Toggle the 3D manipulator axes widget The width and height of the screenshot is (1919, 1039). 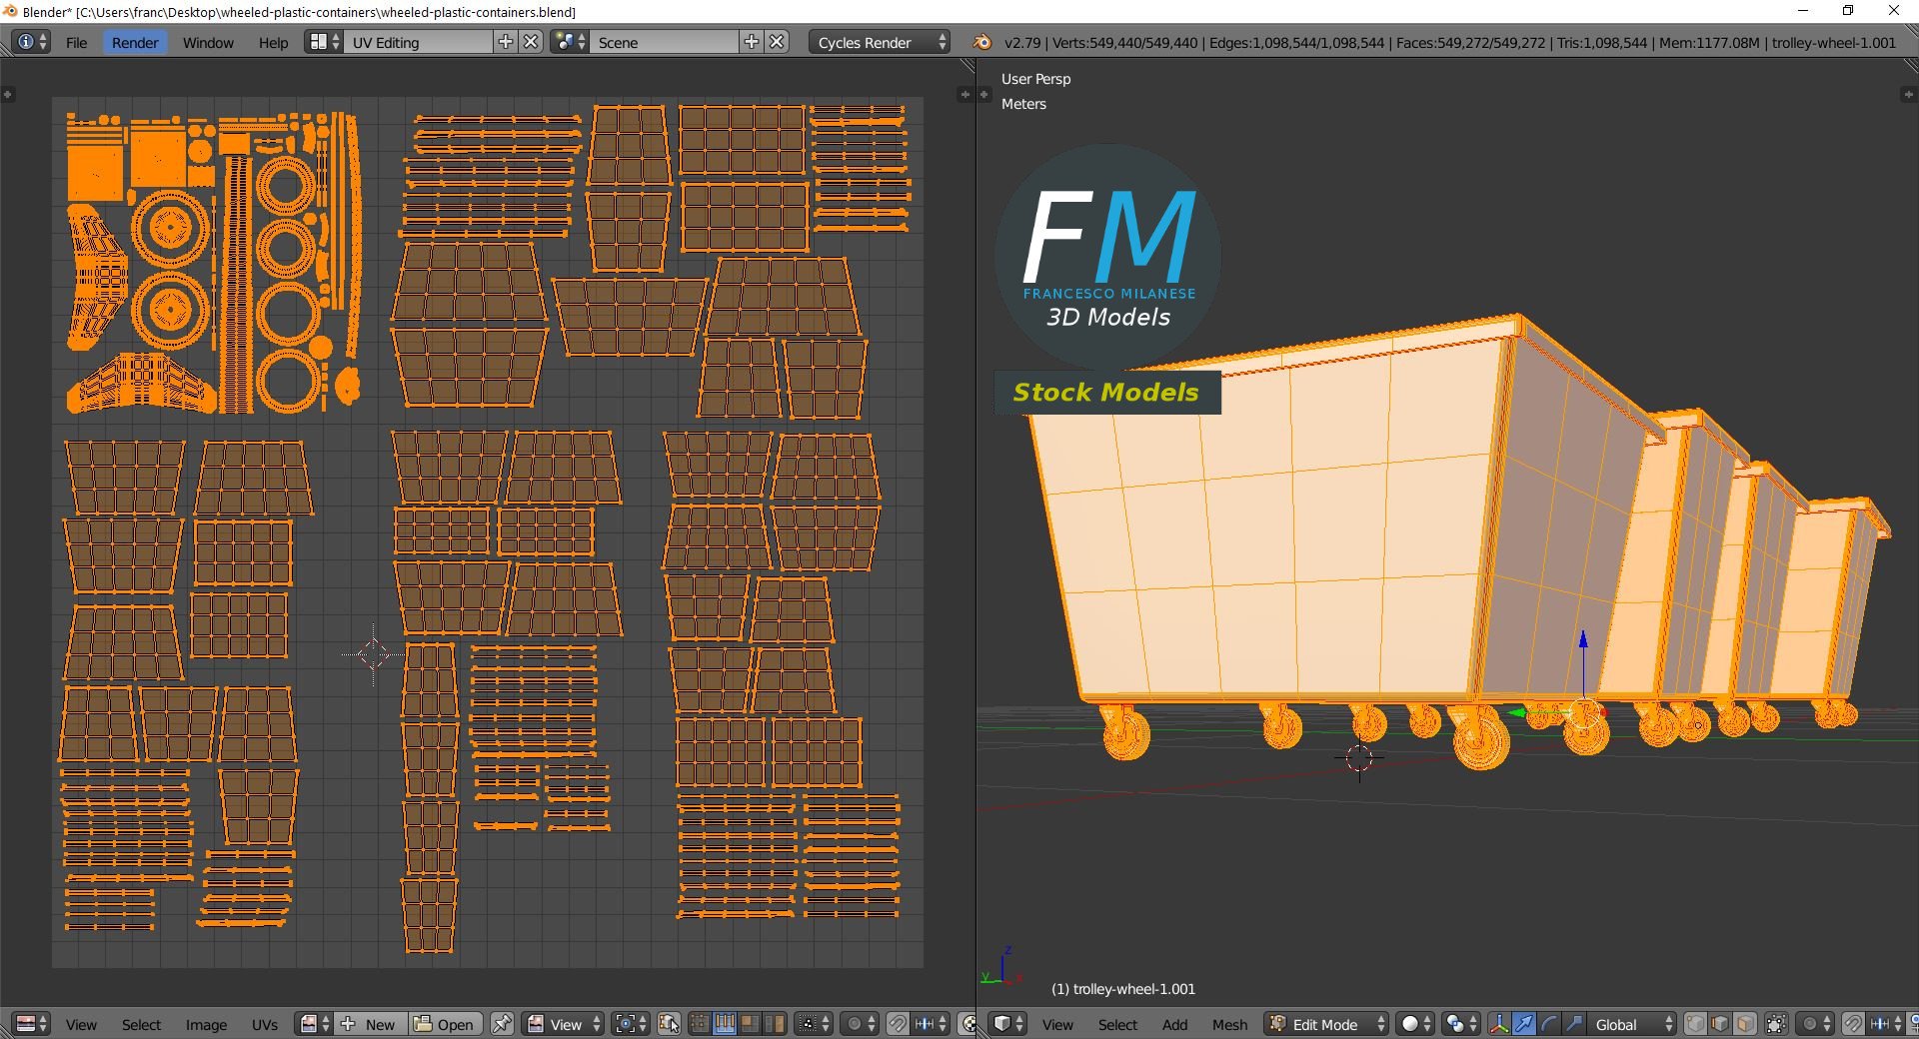1499,1024
